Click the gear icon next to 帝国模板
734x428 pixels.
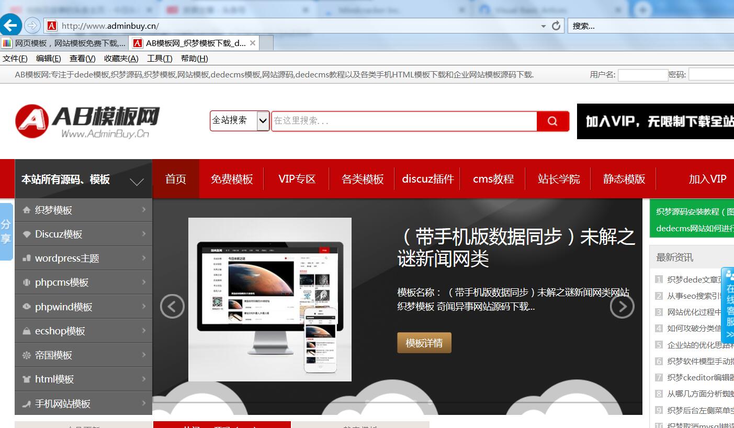click(27, 354)
